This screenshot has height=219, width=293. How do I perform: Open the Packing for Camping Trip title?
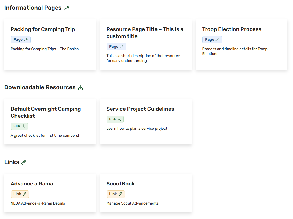pos(43,29)
